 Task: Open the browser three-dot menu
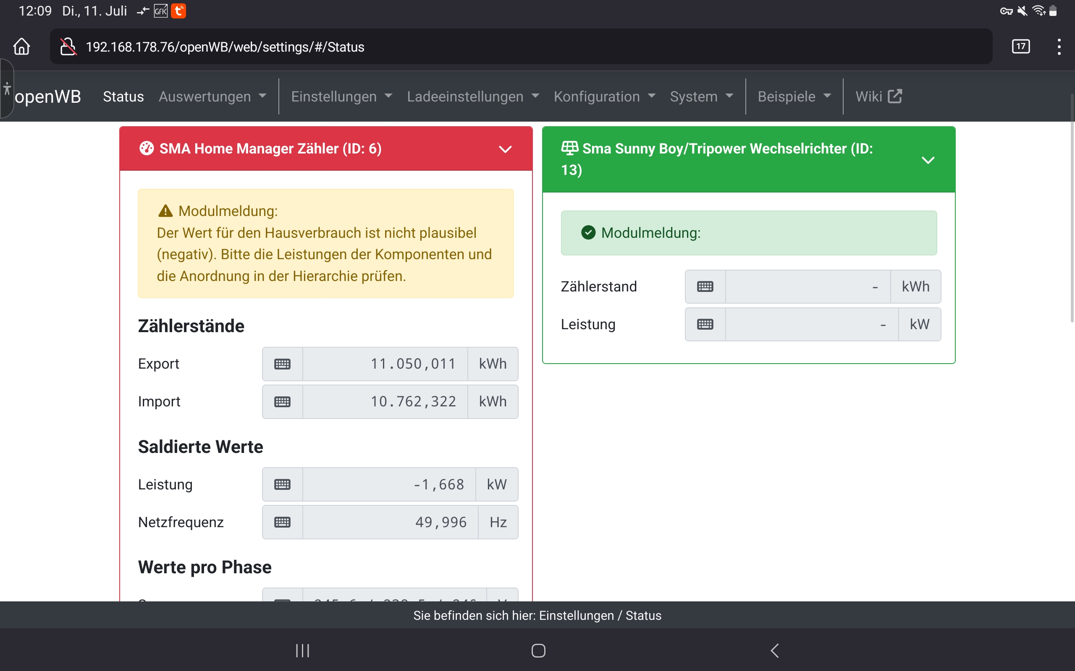point(1059,47)
